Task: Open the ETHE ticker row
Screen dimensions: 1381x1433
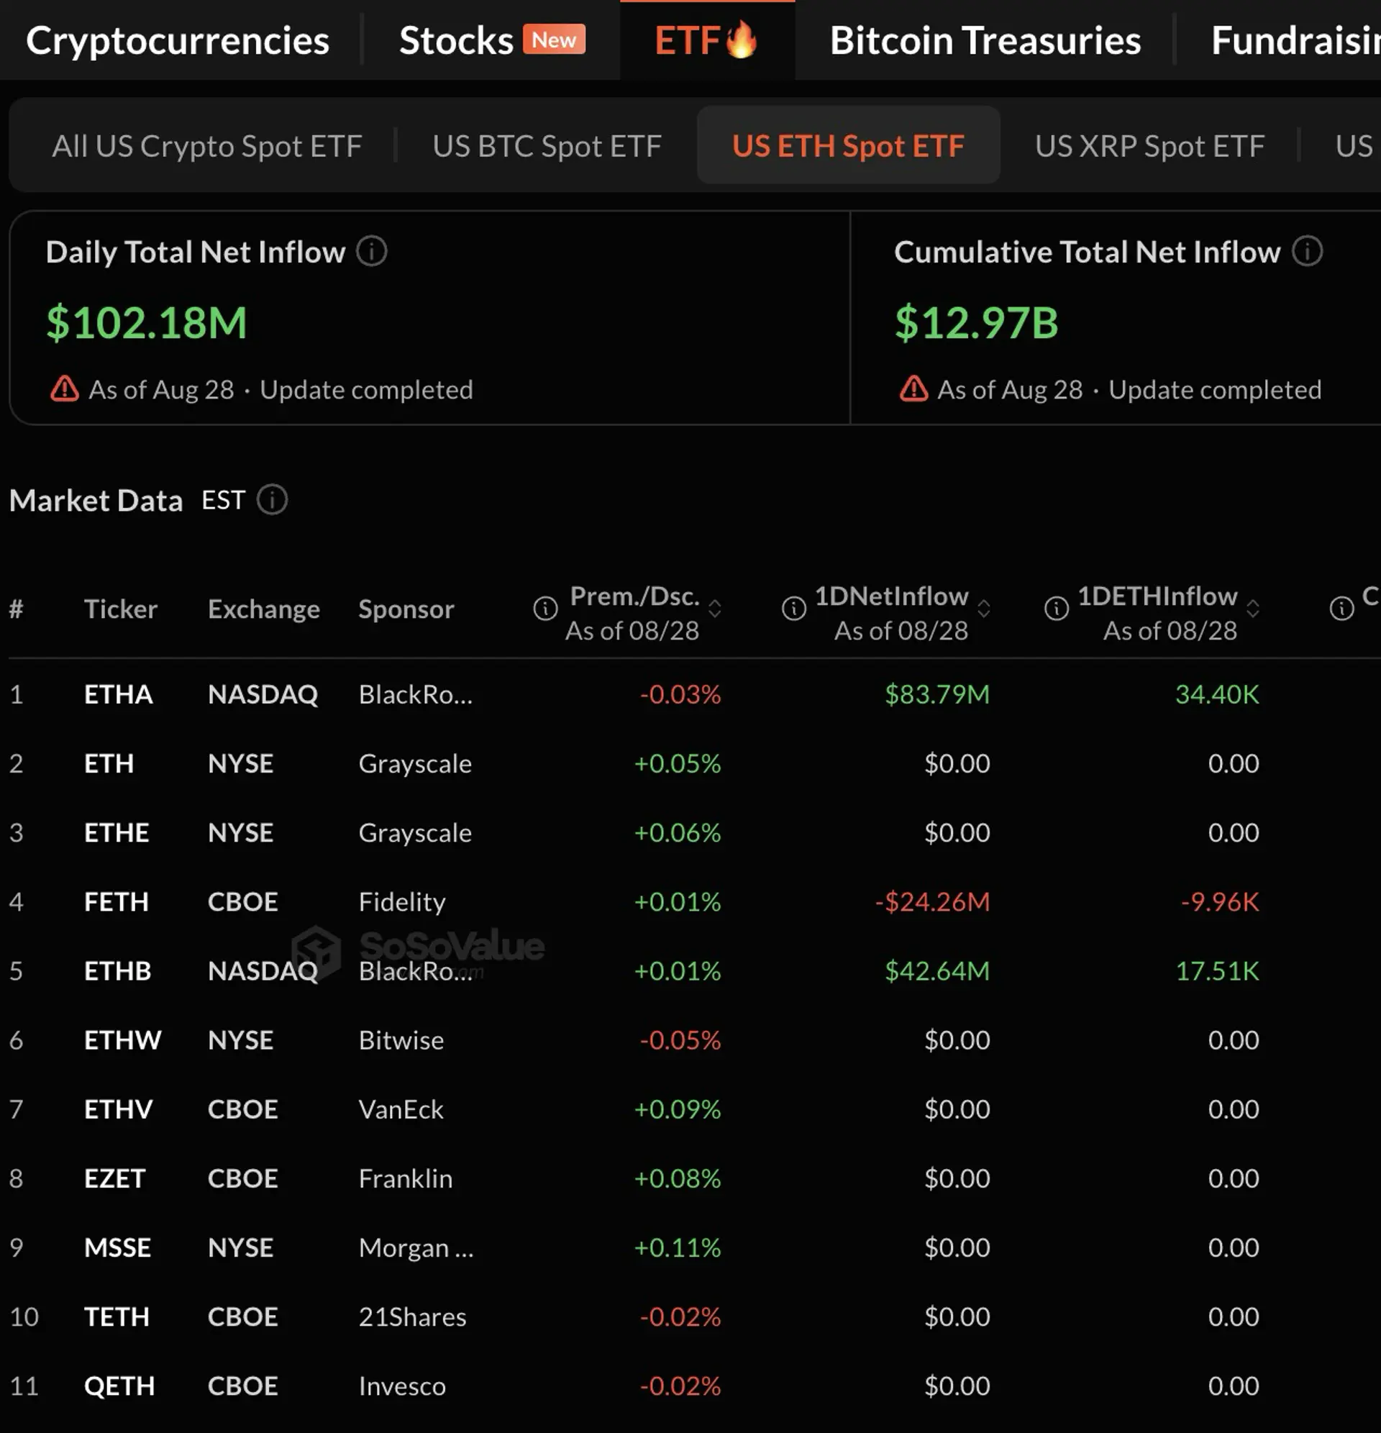Action: coord(117,832)
